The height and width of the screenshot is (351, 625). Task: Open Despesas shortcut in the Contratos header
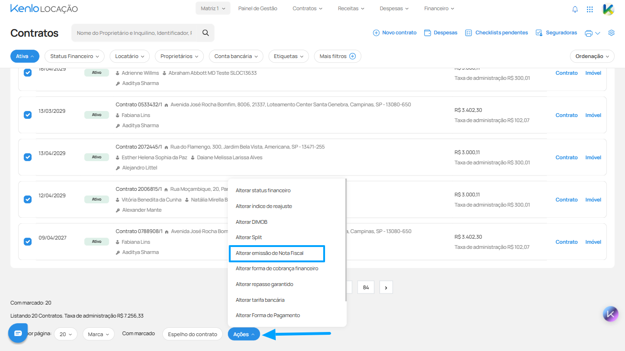coord(441,33)
